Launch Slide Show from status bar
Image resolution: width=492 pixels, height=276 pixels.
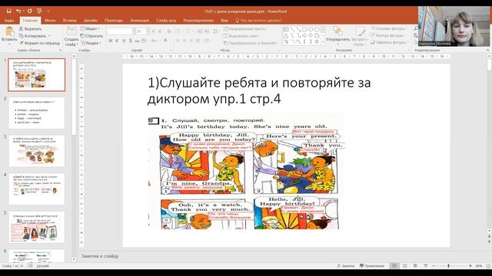426,266
